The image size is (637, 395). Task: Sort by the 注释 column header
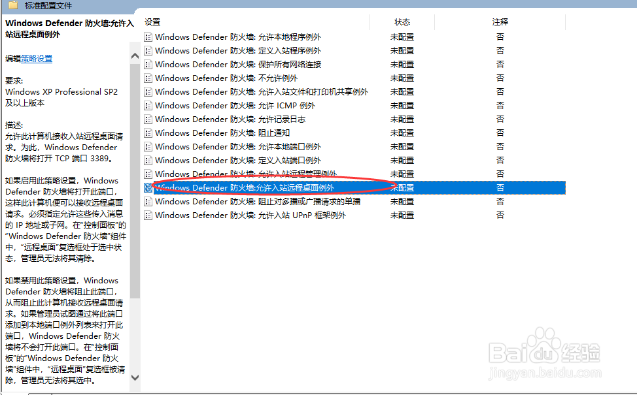click(x=500, y=22)
